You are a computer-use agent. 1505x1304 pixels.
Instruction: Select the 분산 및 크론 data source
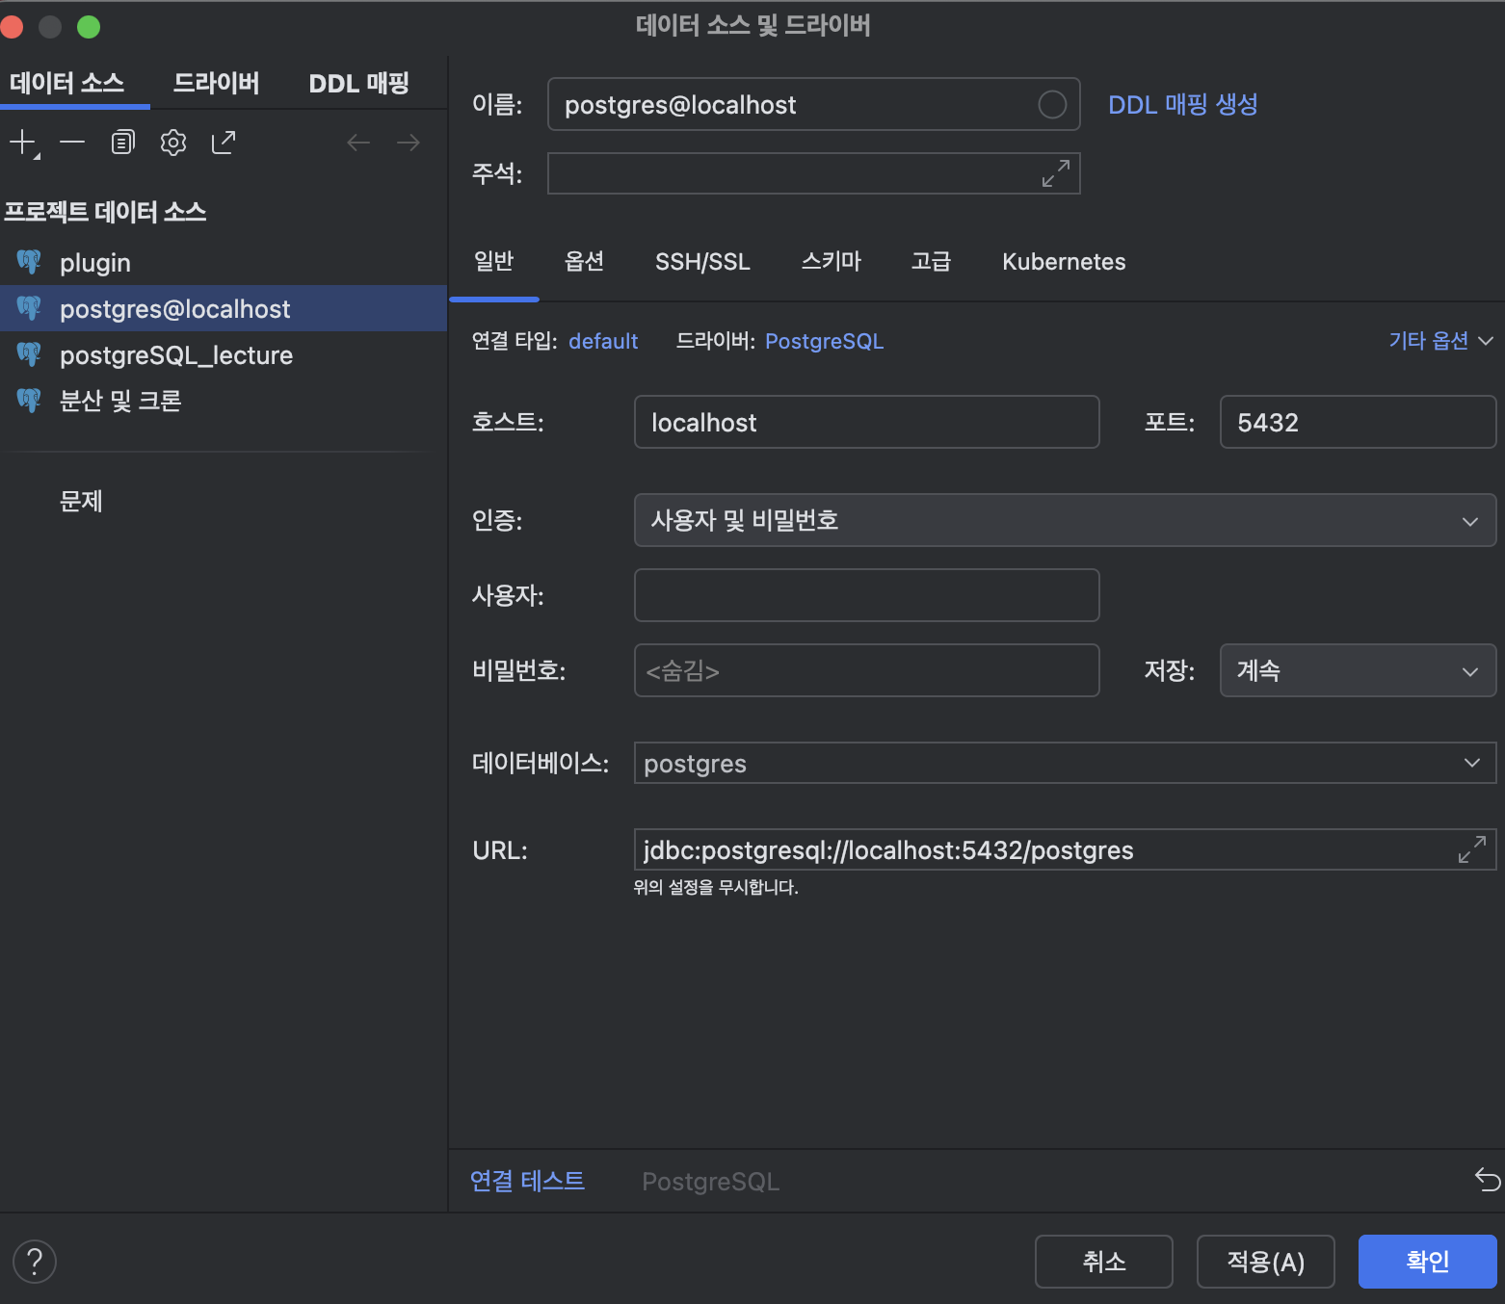pos(224,401)
